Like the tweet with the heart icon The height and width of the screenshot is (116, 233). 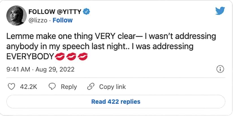(11, 87)
